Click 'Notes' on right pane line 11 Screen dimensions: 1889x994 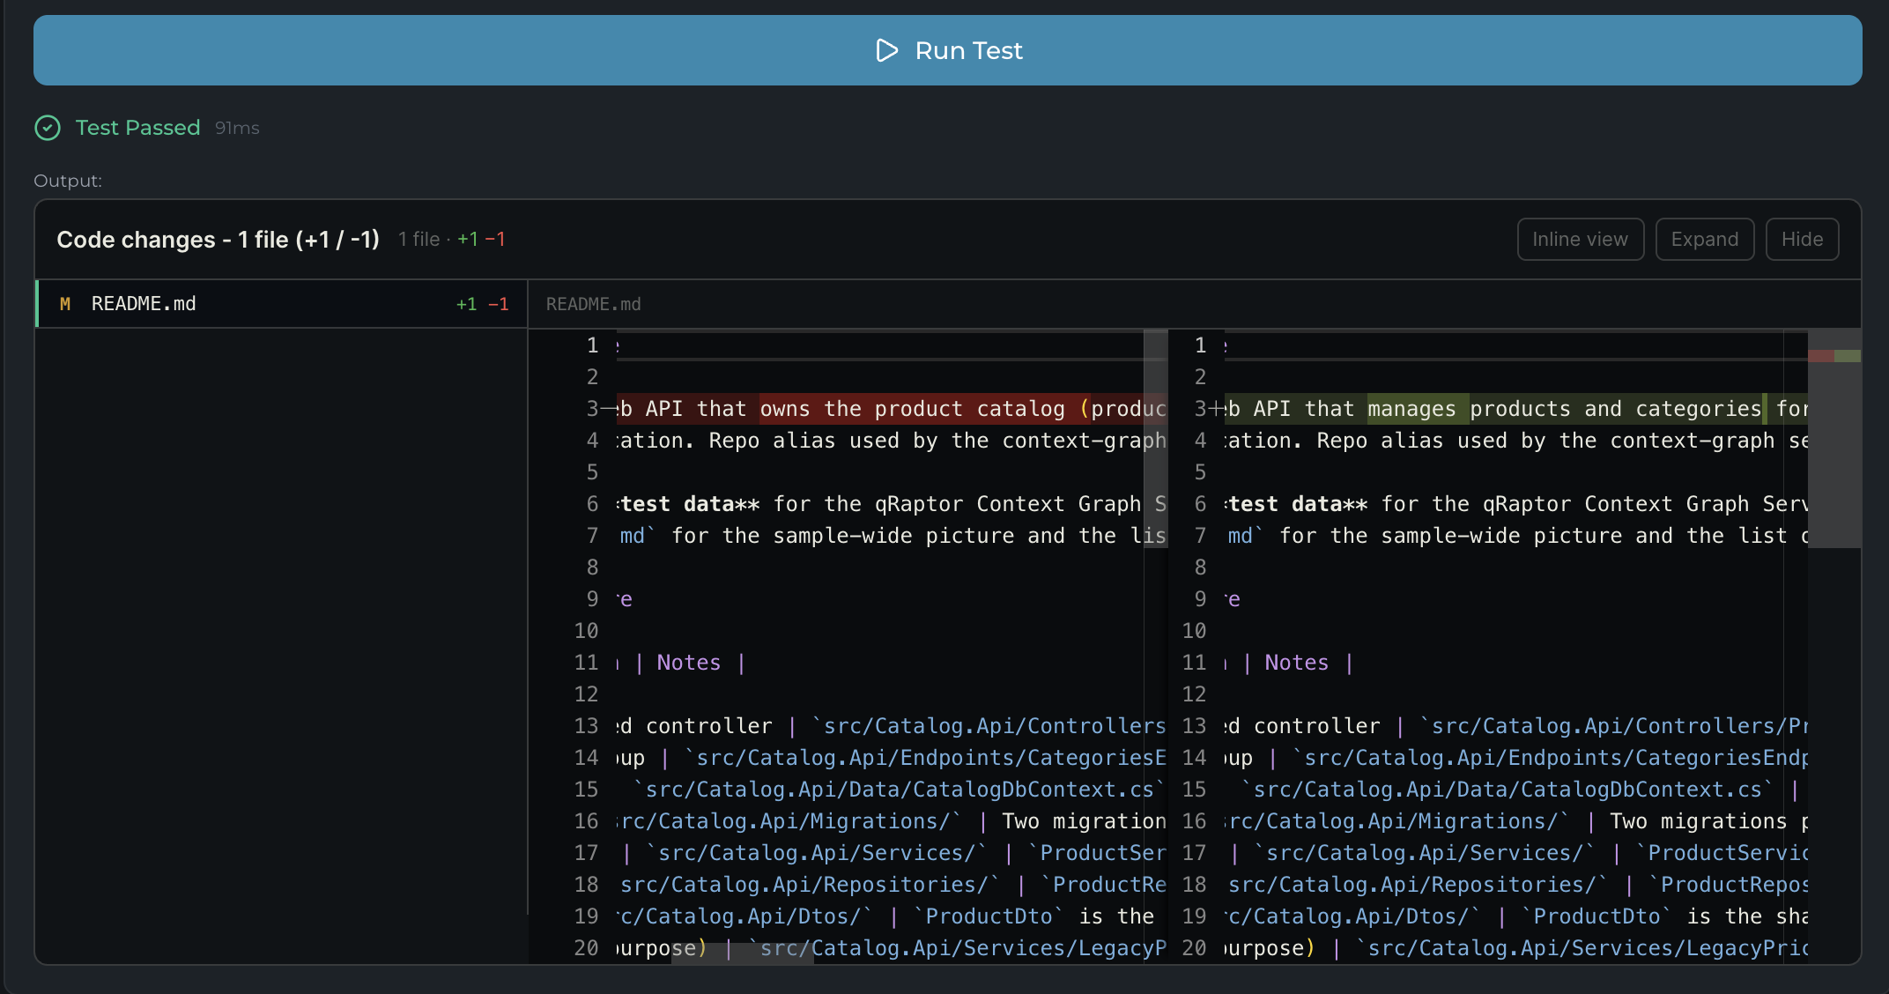click(x=1296, y=663)
